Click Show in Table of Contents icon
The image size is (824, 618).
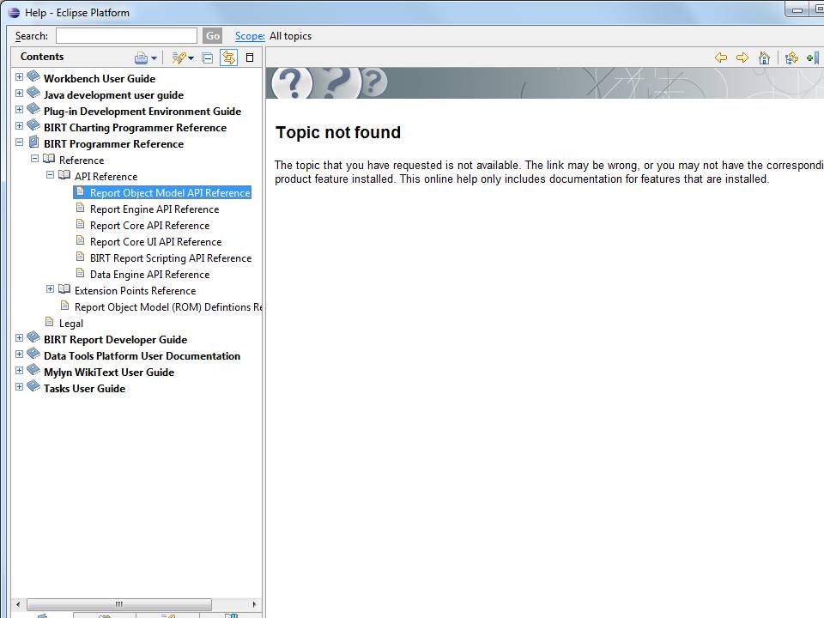pos(791,58)
